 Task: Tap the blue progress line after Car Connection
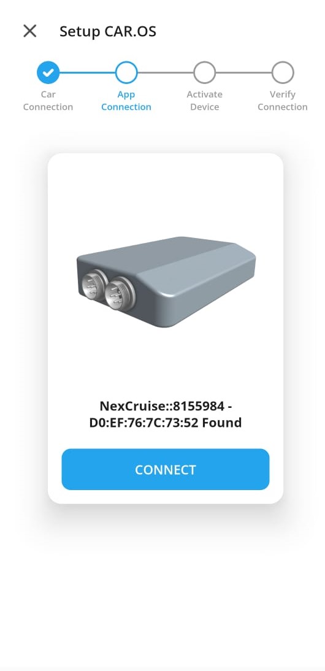coord(87,73)
